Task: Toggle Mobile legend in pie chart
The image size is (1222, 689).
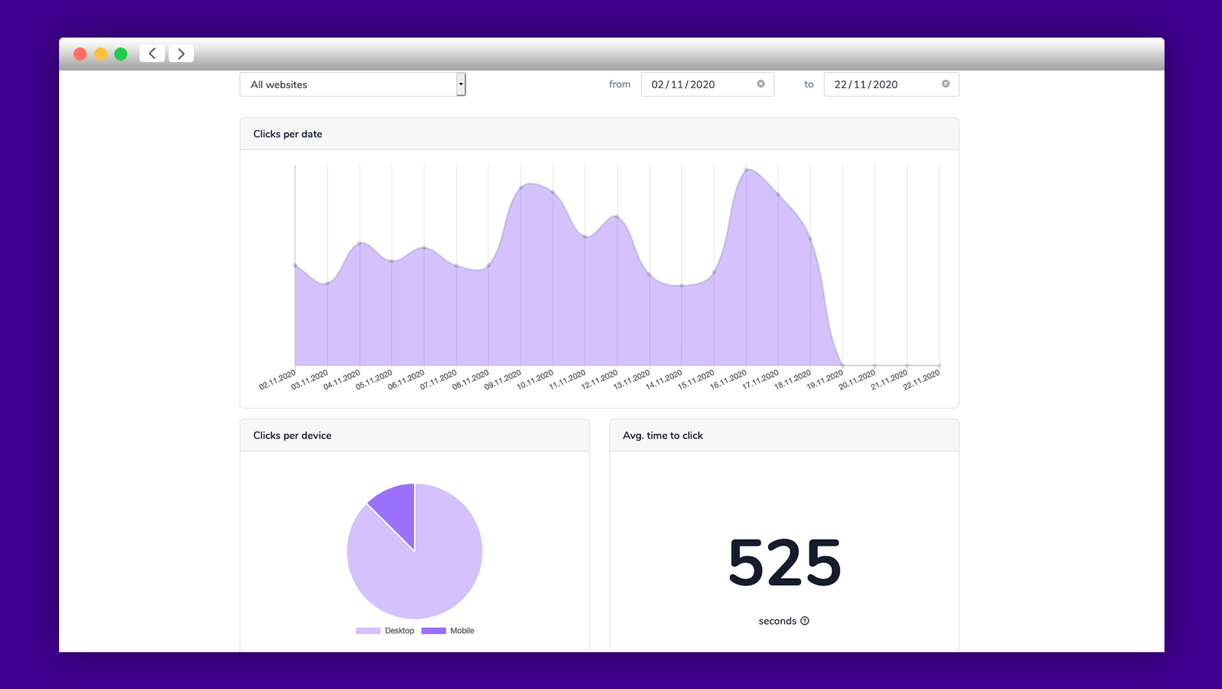Action: click(x=462, y=631)
